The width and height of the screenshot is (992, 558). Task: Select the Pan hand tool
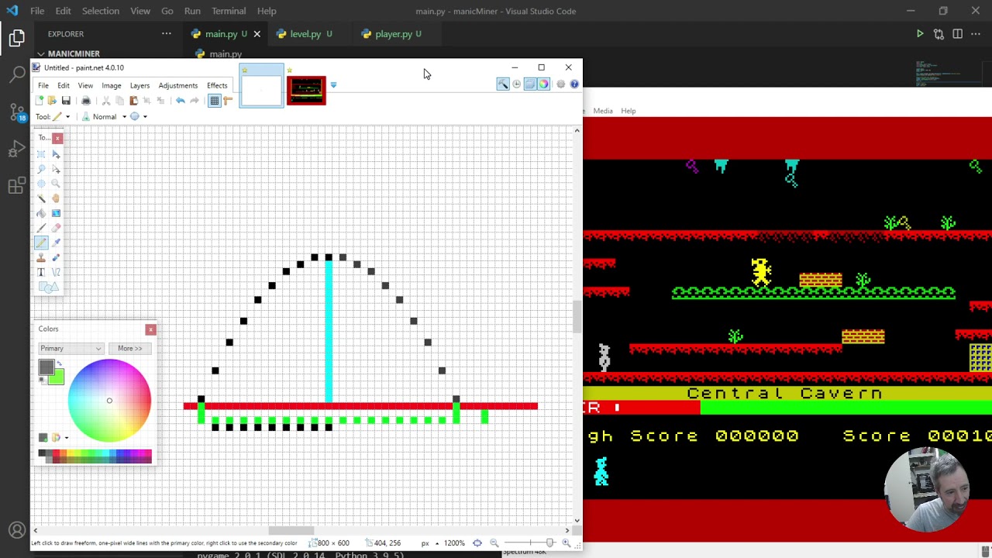point(56,198)
